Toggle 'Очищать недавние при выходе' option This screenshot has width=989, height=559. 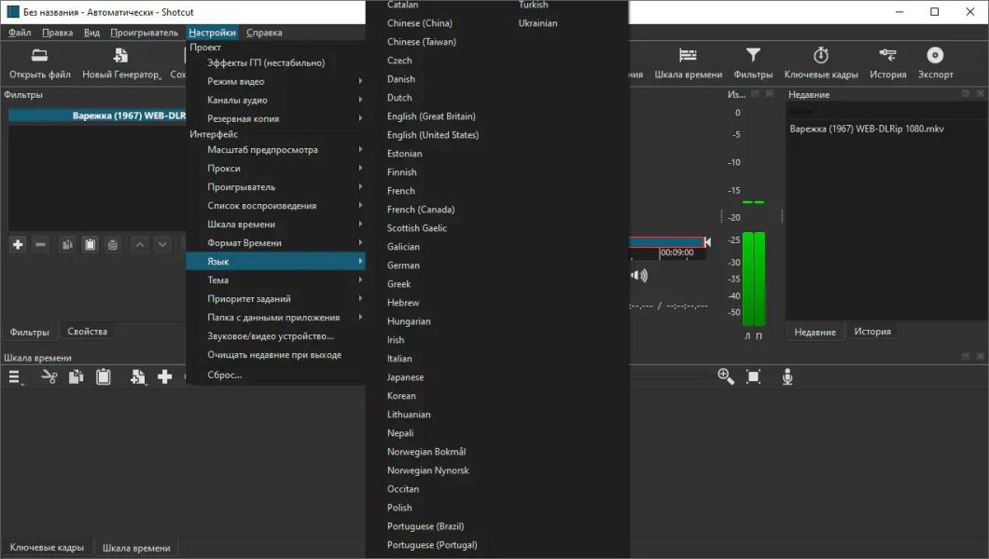pyautogui.click(x=274, y=355)
